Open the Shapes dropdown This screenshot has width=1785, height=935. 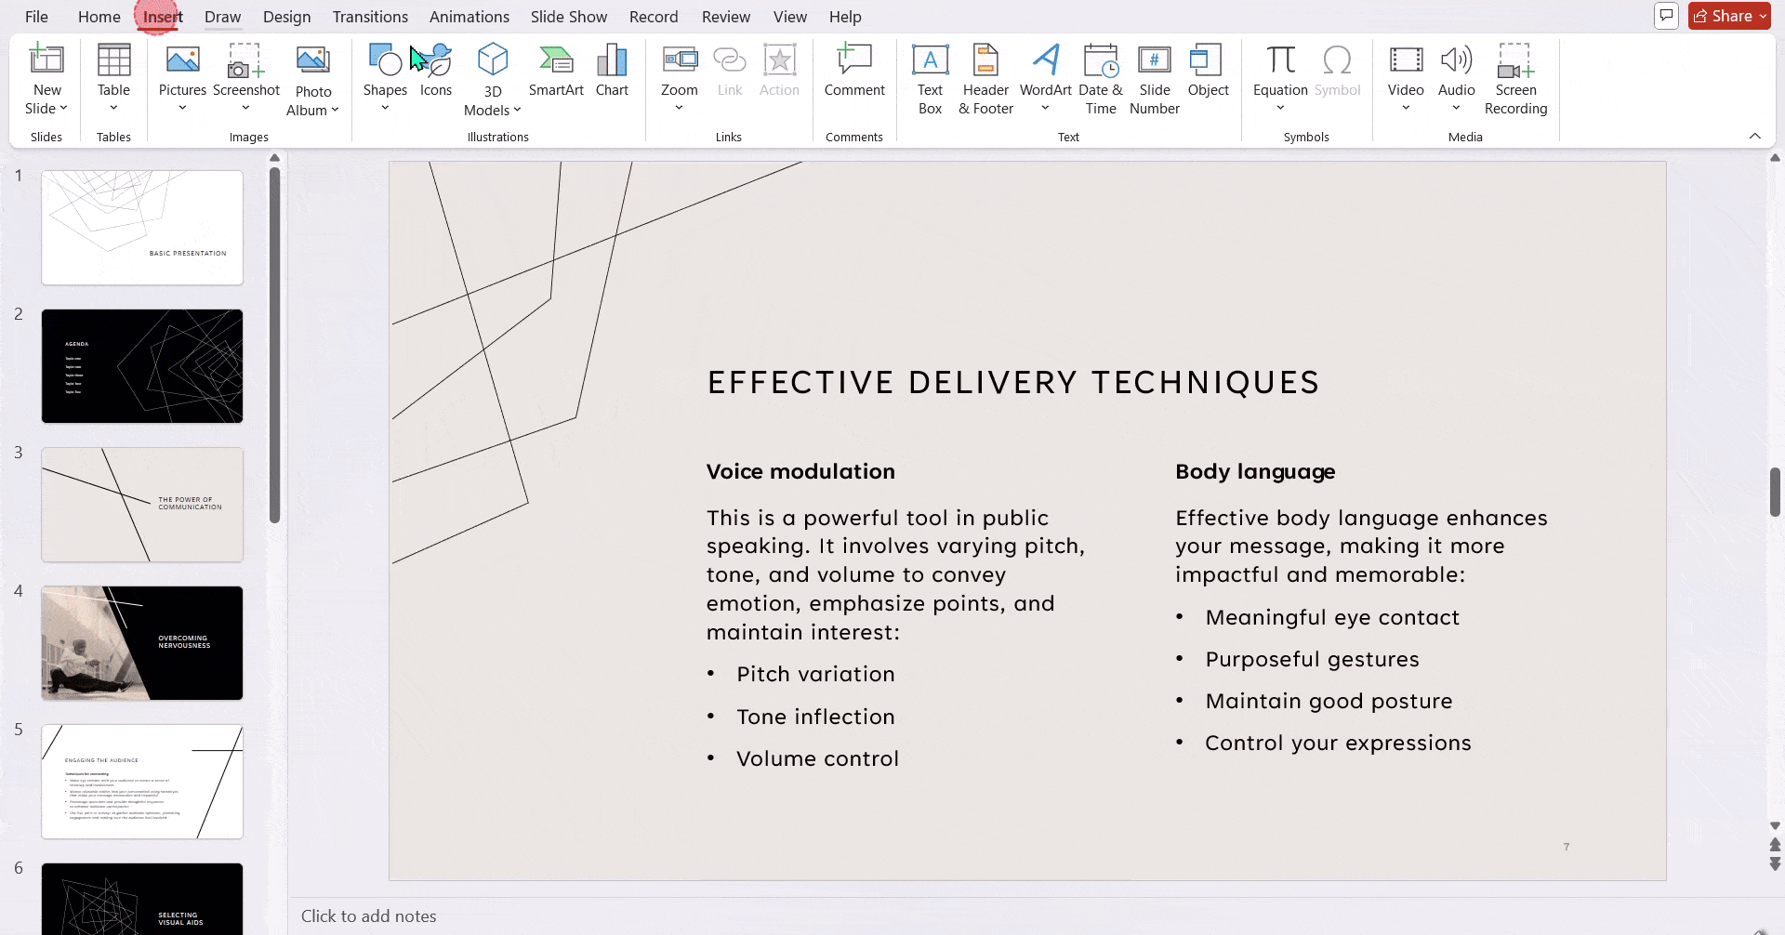(x=385, y=108)
